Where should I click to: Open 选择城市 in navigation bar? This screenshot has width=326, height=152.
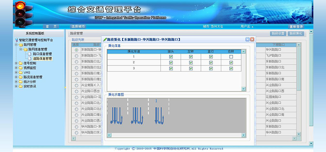pyautogui.click(x=78, y=26)
